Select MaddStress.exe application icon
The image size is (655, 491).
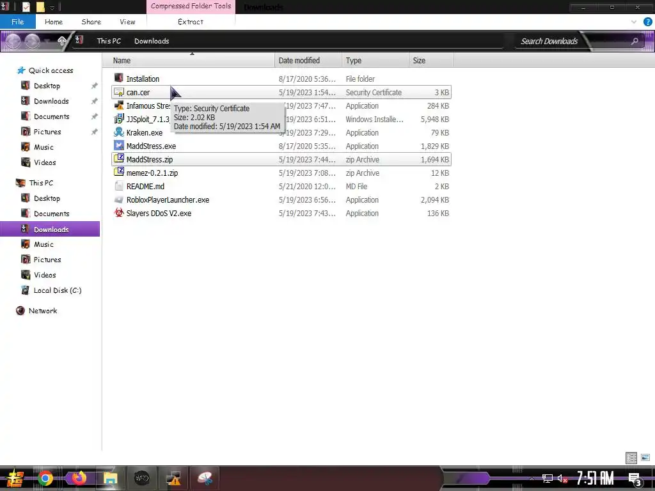tap(119, 145)
